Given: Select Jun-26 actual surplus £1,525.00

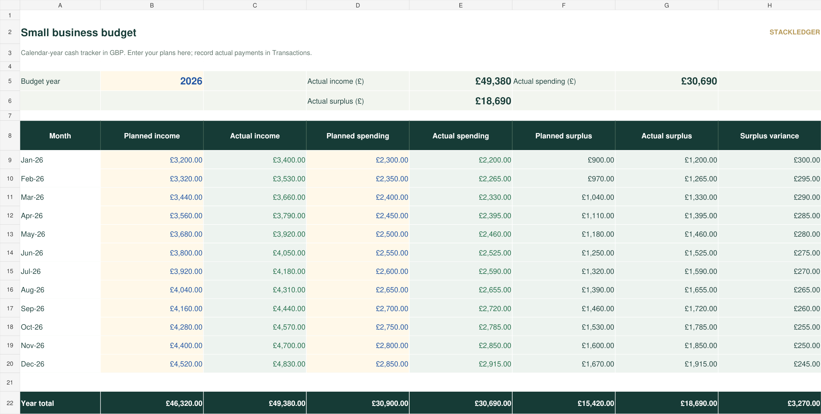Looking at the screenshot, I should click(x=666, y=253).
